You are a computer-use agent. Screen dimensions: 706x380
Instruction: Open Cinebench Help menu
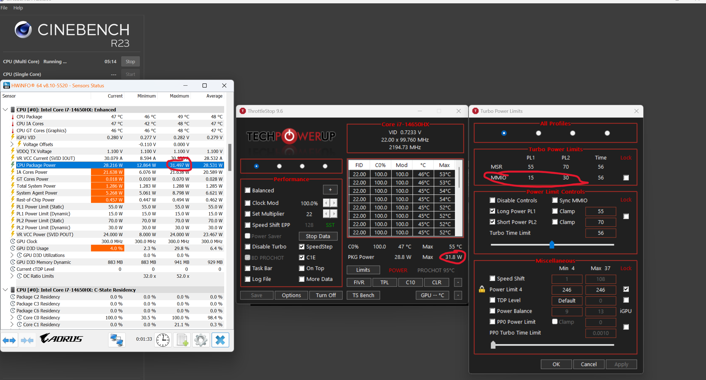coord(18,8)
